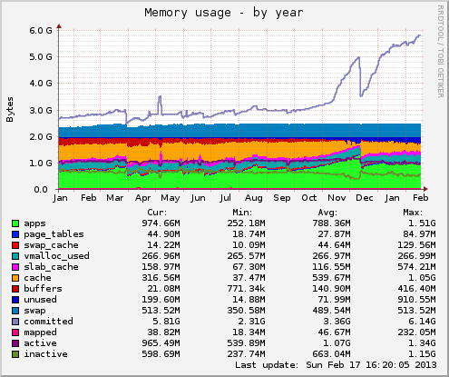Click the Max: column header
Viewport: 449px width, 377px height.
click(413, 213)
